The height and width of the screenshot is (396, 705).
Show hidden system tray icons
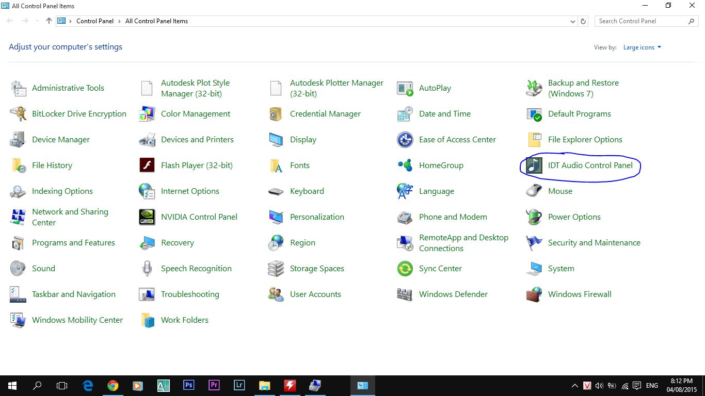pyautogui.click(x=574, y=386)
